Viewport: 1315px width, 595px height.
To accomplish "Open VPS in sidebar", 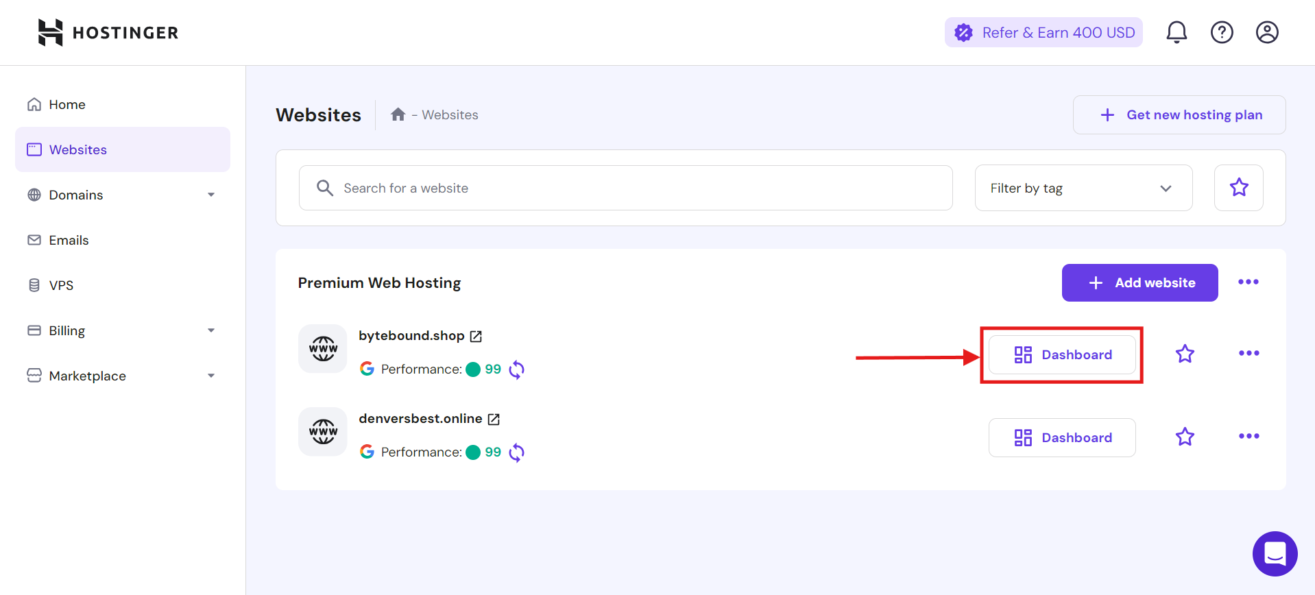I will [123, 285].
